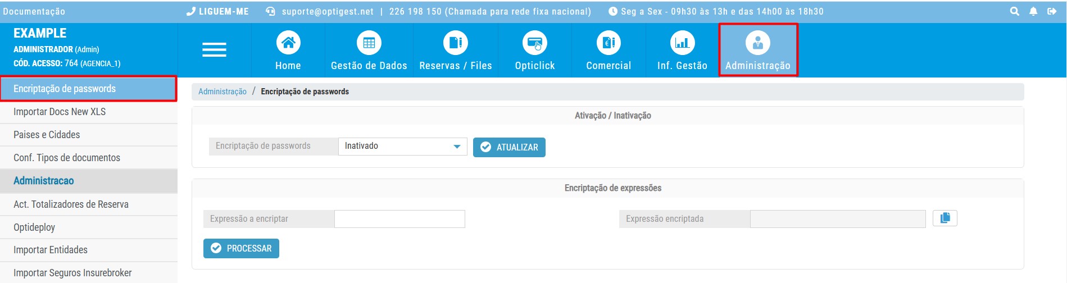Click the search magnifier icon in the top bar
The image size is (1067, 283).
[1014, 11]
